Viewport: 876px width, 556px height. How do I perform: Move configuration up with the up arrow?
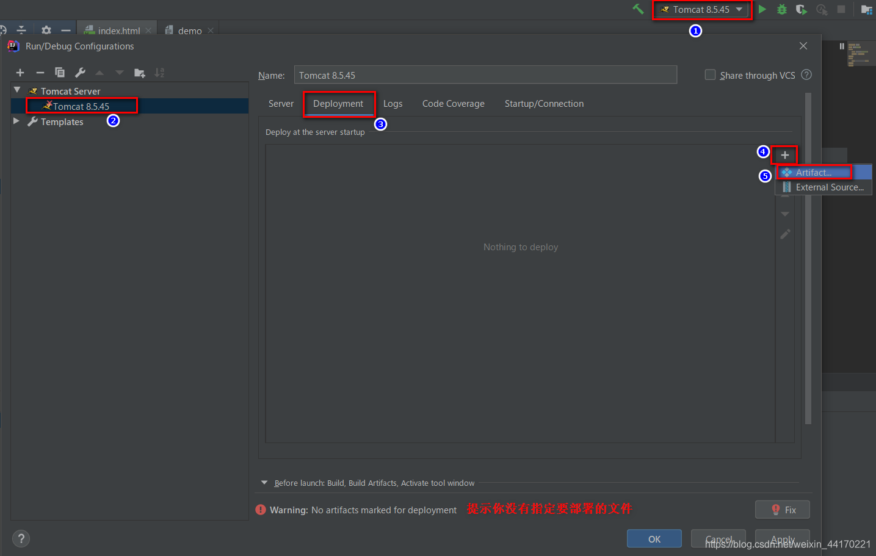coord(100,73)
